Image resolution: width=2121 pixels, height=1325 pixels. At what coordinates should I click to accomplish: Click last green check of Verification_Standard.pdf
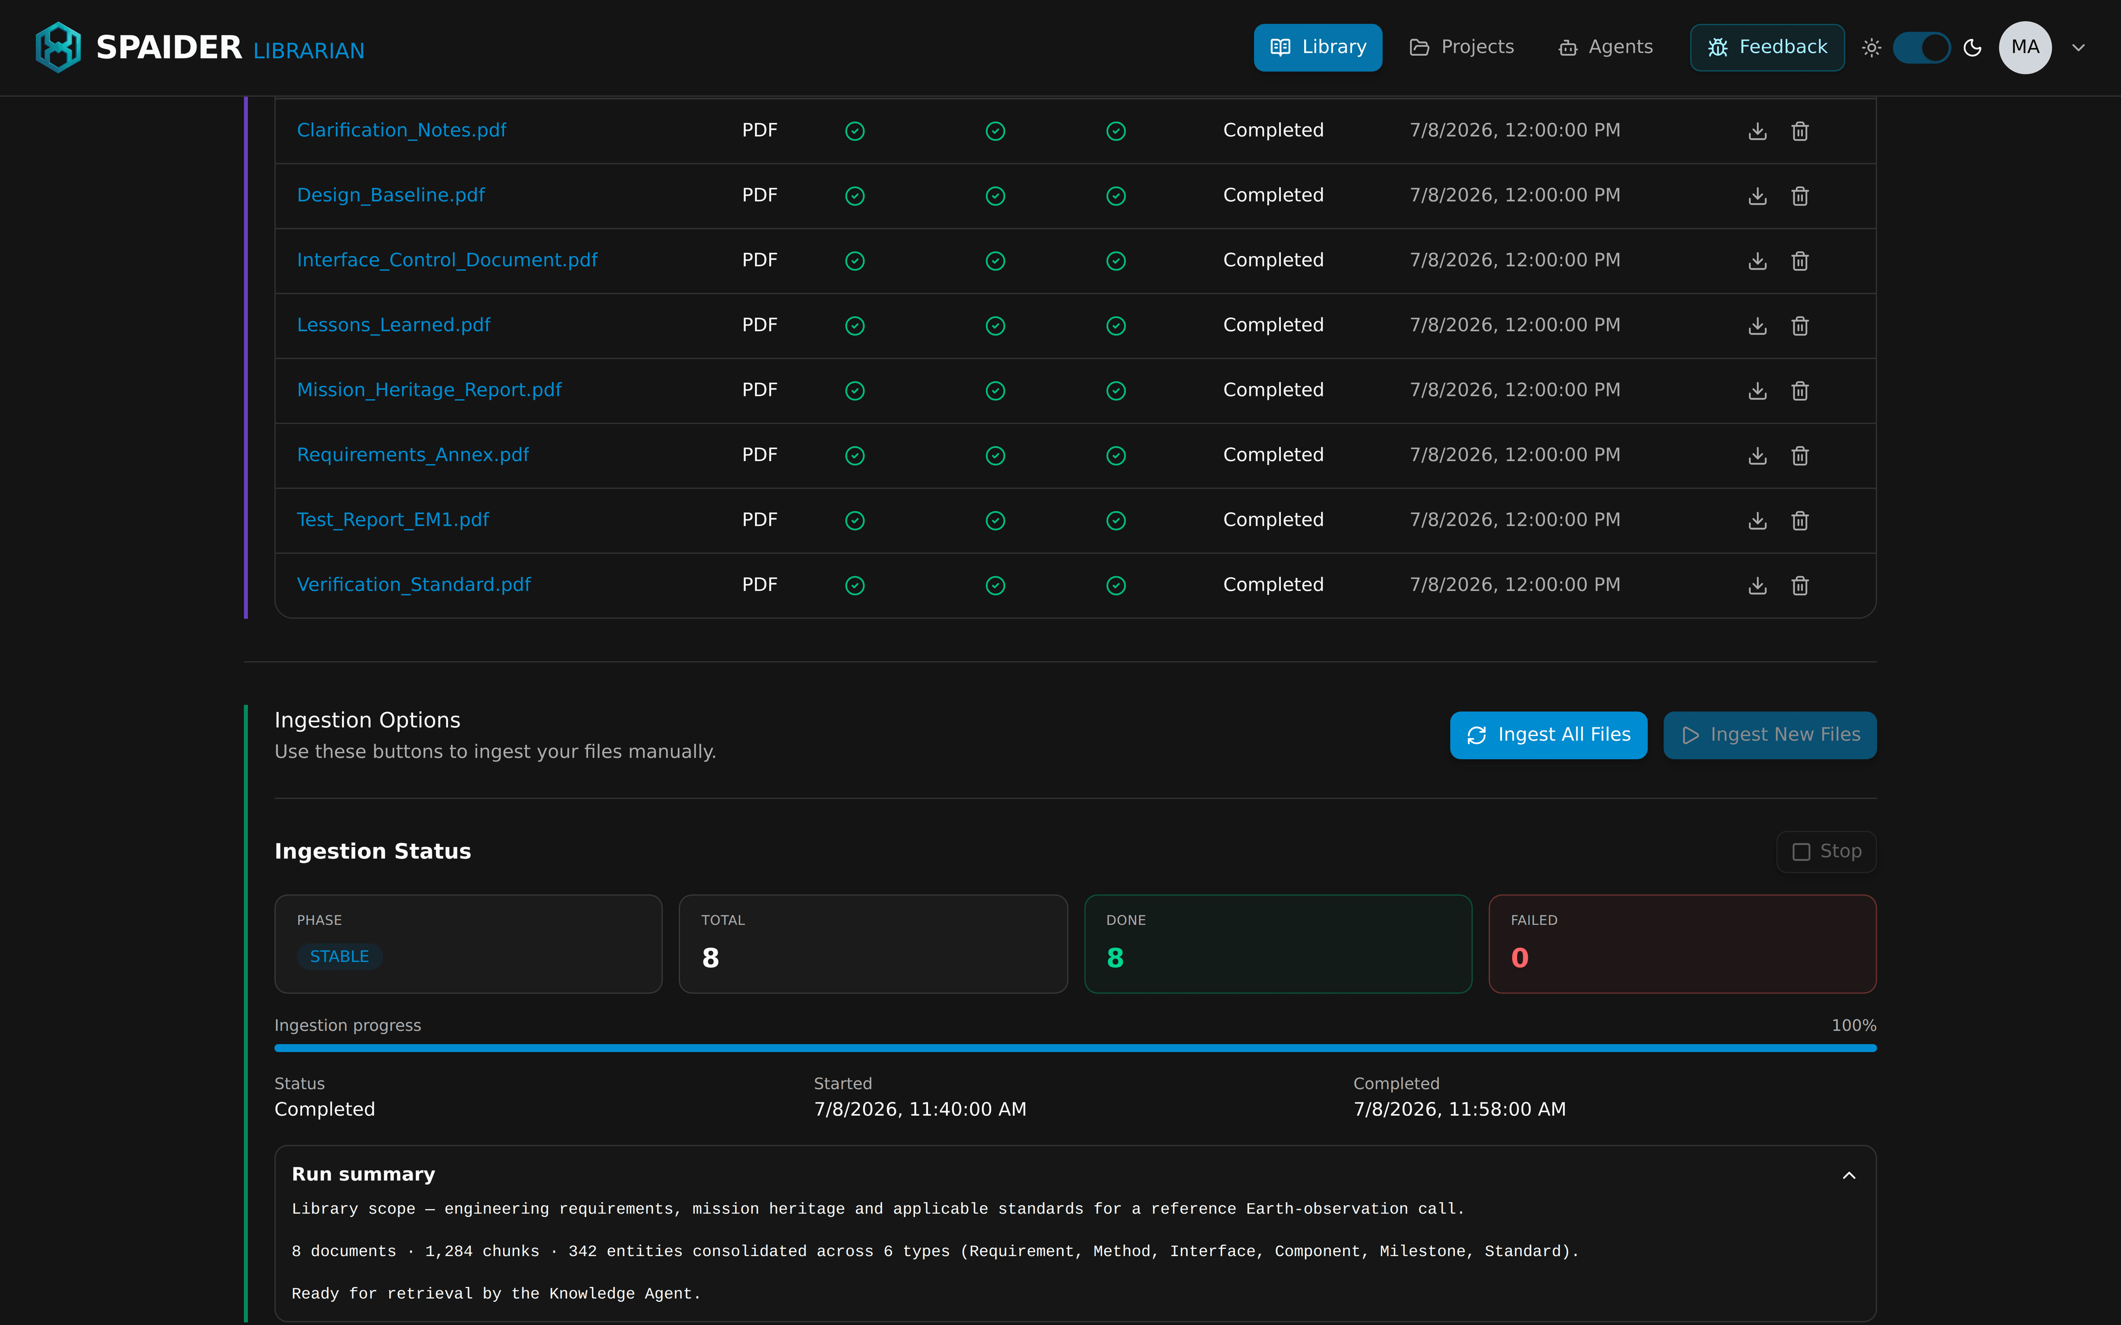1116,585
